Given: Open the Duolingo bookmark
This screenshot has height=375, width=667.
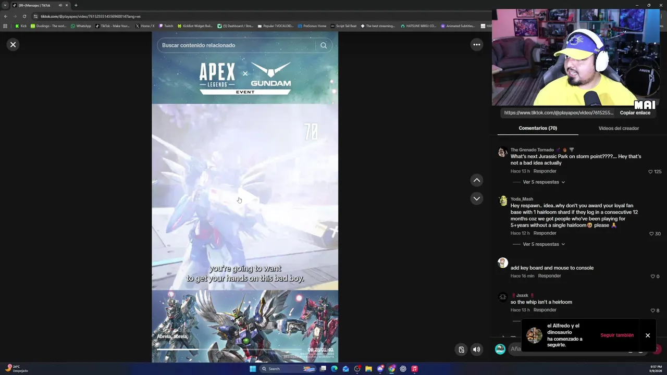Looking at the screenshot, I should [48, 26].
